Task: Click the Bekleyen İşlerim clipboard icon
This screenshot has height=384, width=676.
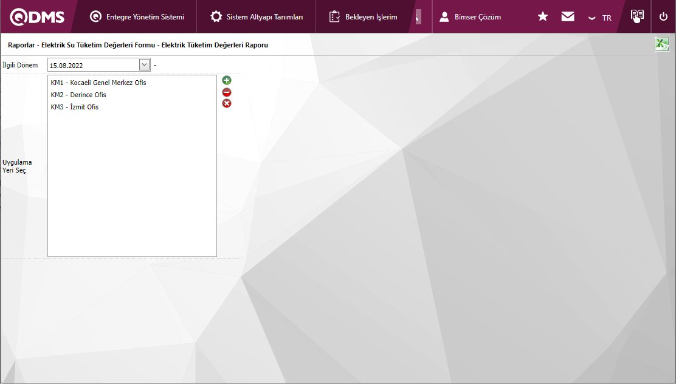Action: click(x=334, y=17)
